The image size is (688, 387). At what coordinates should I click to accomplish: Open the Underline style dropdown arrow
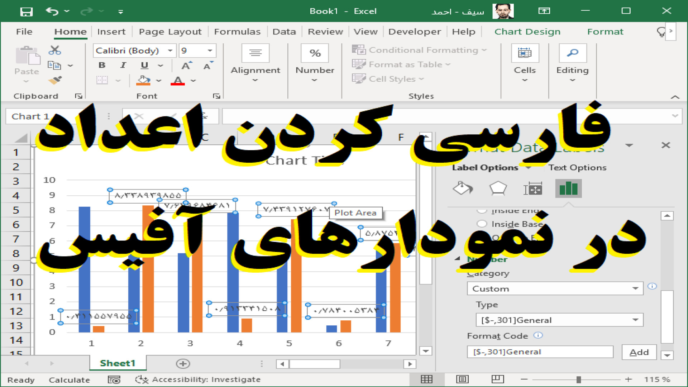click(x=161, y=66)
